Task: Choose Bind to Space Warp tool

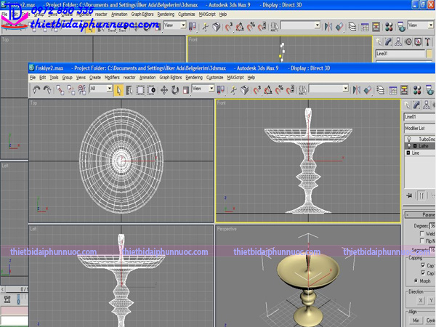Action: (82, 90)
